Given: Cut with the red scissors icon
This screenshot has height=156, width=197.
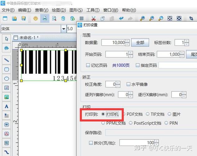Looking at the screenshot, I should [x=93, y=18].
